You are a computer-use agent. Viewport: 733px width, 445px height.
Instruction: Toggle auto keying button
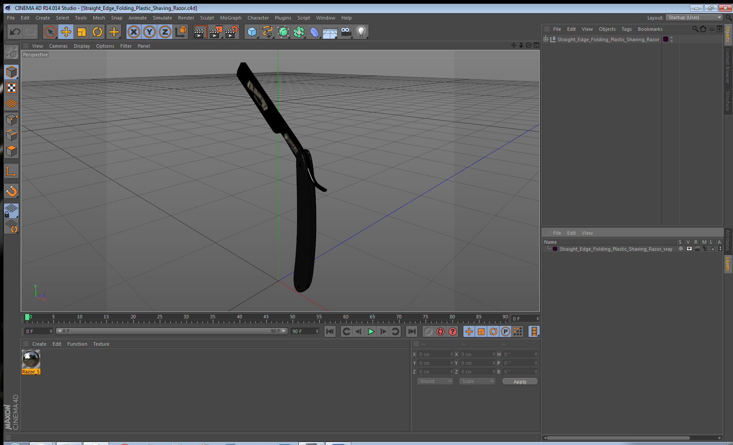point(440,331)
